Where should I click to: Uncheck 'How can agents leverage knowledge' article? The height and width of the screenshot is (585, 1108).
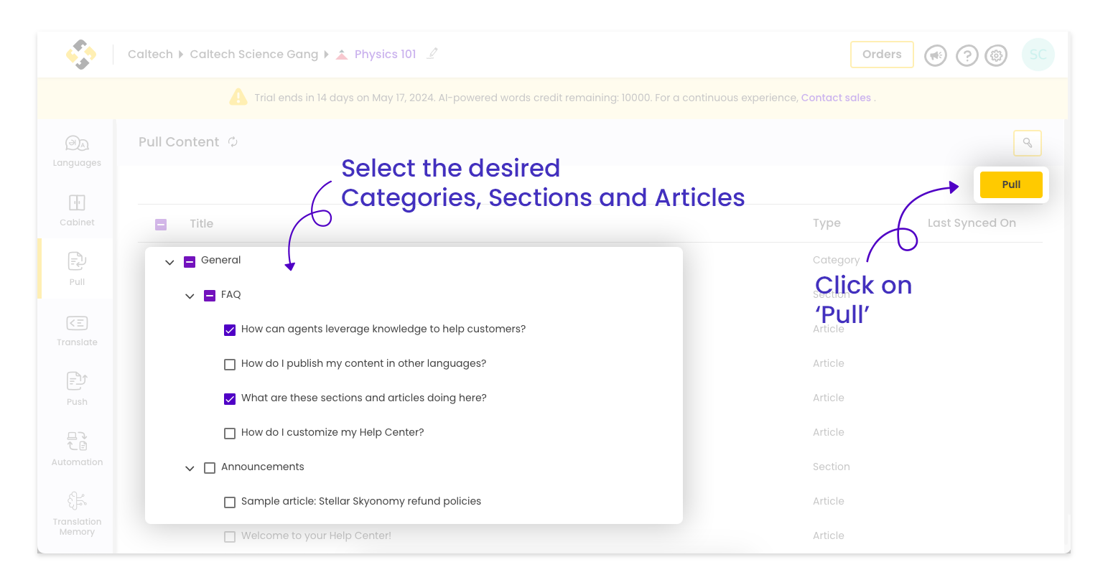[x=230, y=330]
